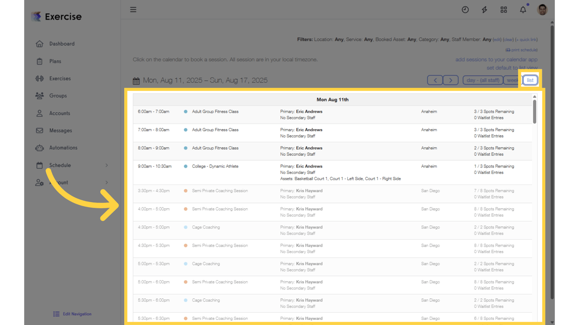Click the lightning quick-actions icon
The width and height of the screenshot is (579, 325).
coord(484,9)
